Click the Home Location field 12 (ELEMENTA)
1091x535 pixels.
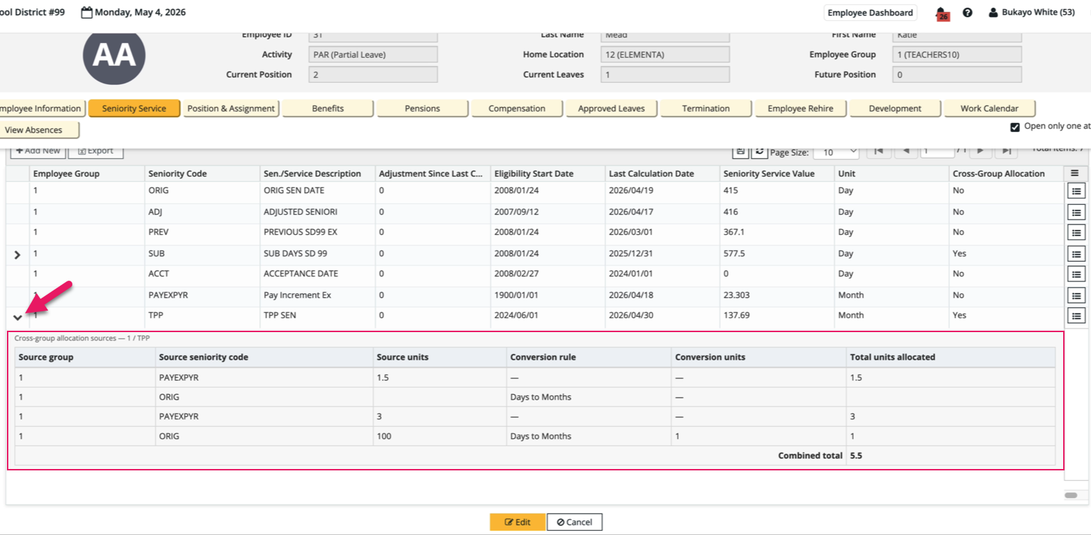[665, 54]
